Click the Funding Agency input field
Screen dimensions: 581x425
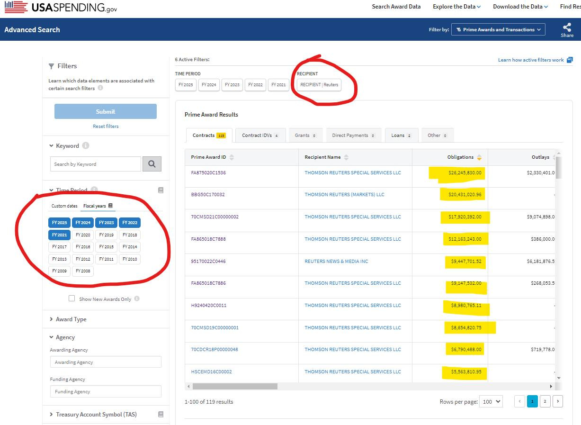point(106,391)
